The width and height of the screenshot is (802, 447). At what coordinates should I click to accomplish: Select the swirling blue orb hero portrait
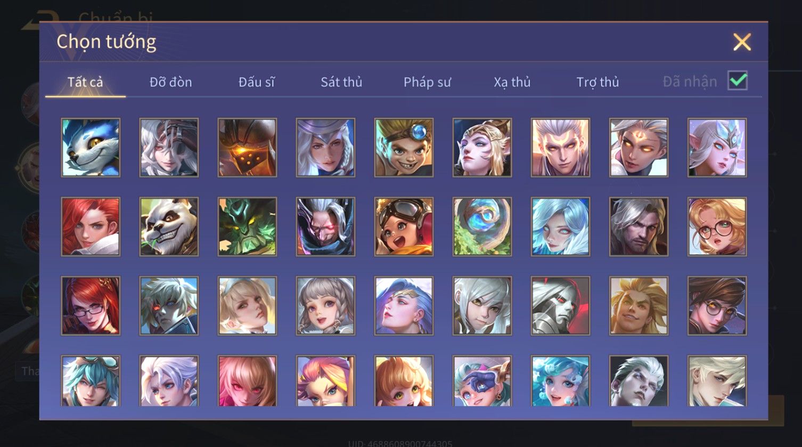coord(482,227)
